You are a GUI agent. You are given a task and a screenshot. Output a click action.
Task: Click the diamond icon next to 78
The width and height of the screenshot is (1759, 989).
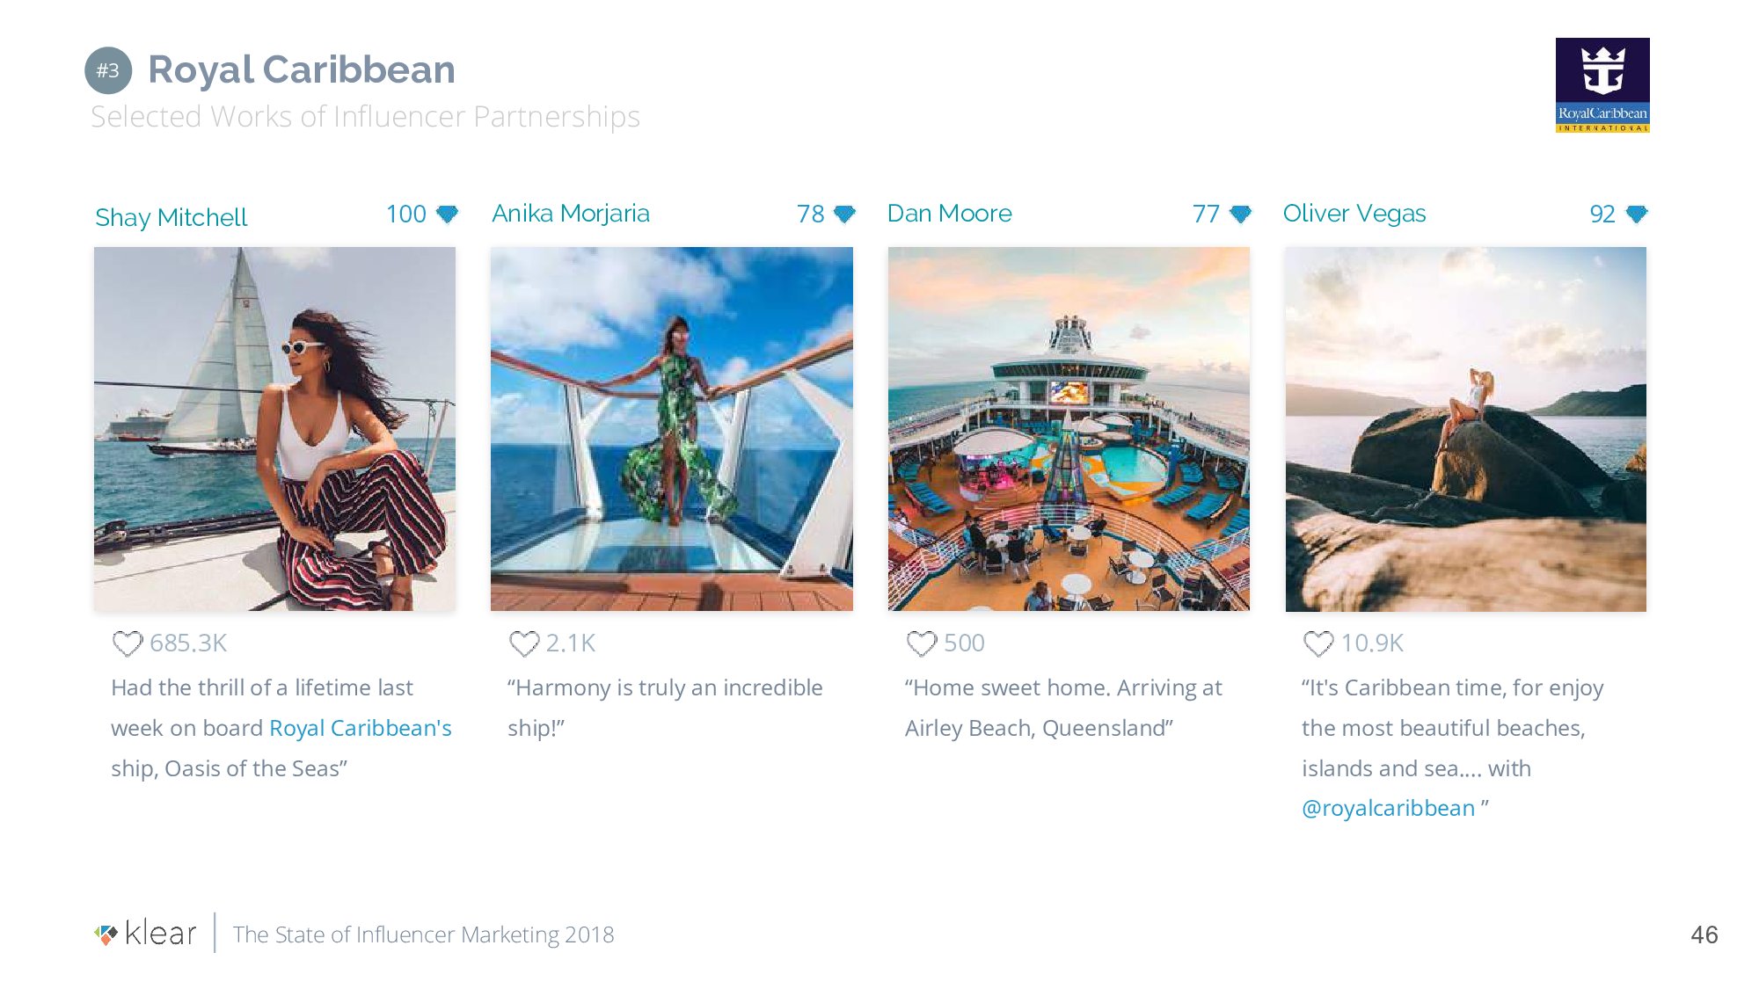click(844, 214)
